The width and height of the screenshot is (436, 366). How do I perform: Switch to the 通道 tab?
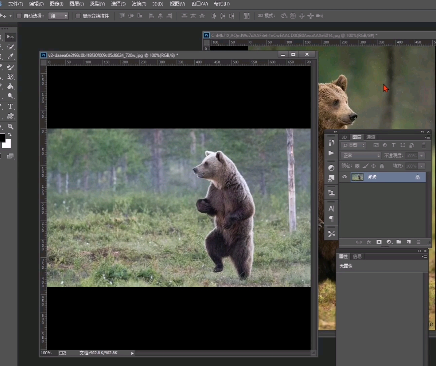(x=371, y=137)
